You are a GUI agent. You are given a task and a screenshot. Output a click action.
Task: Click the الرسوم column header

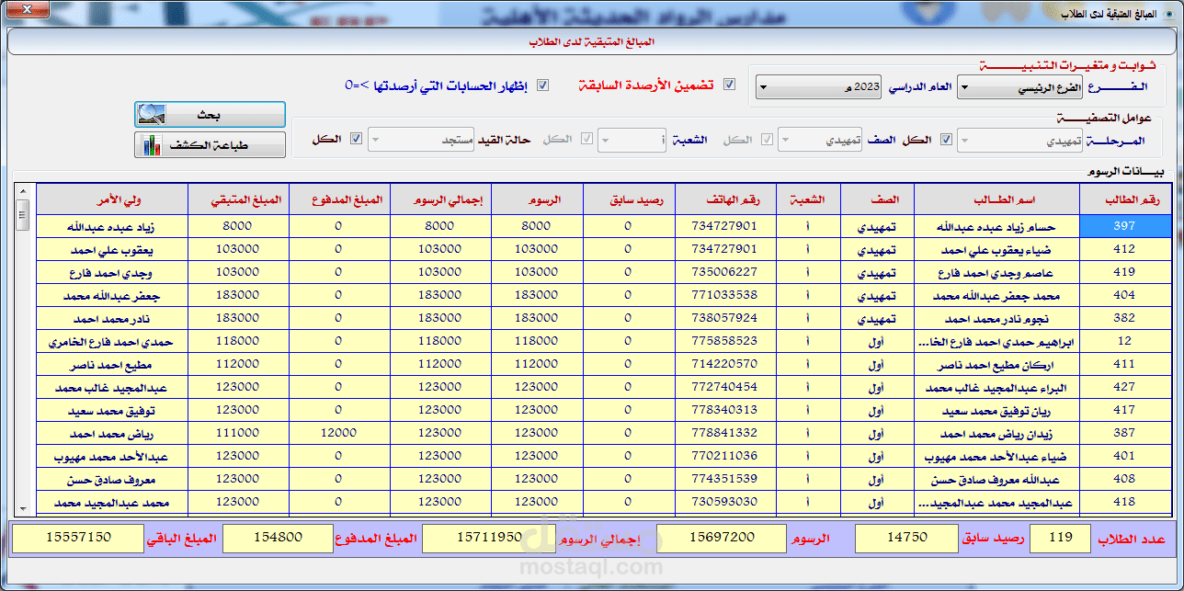pyautogui.click(x=537, y=199)
